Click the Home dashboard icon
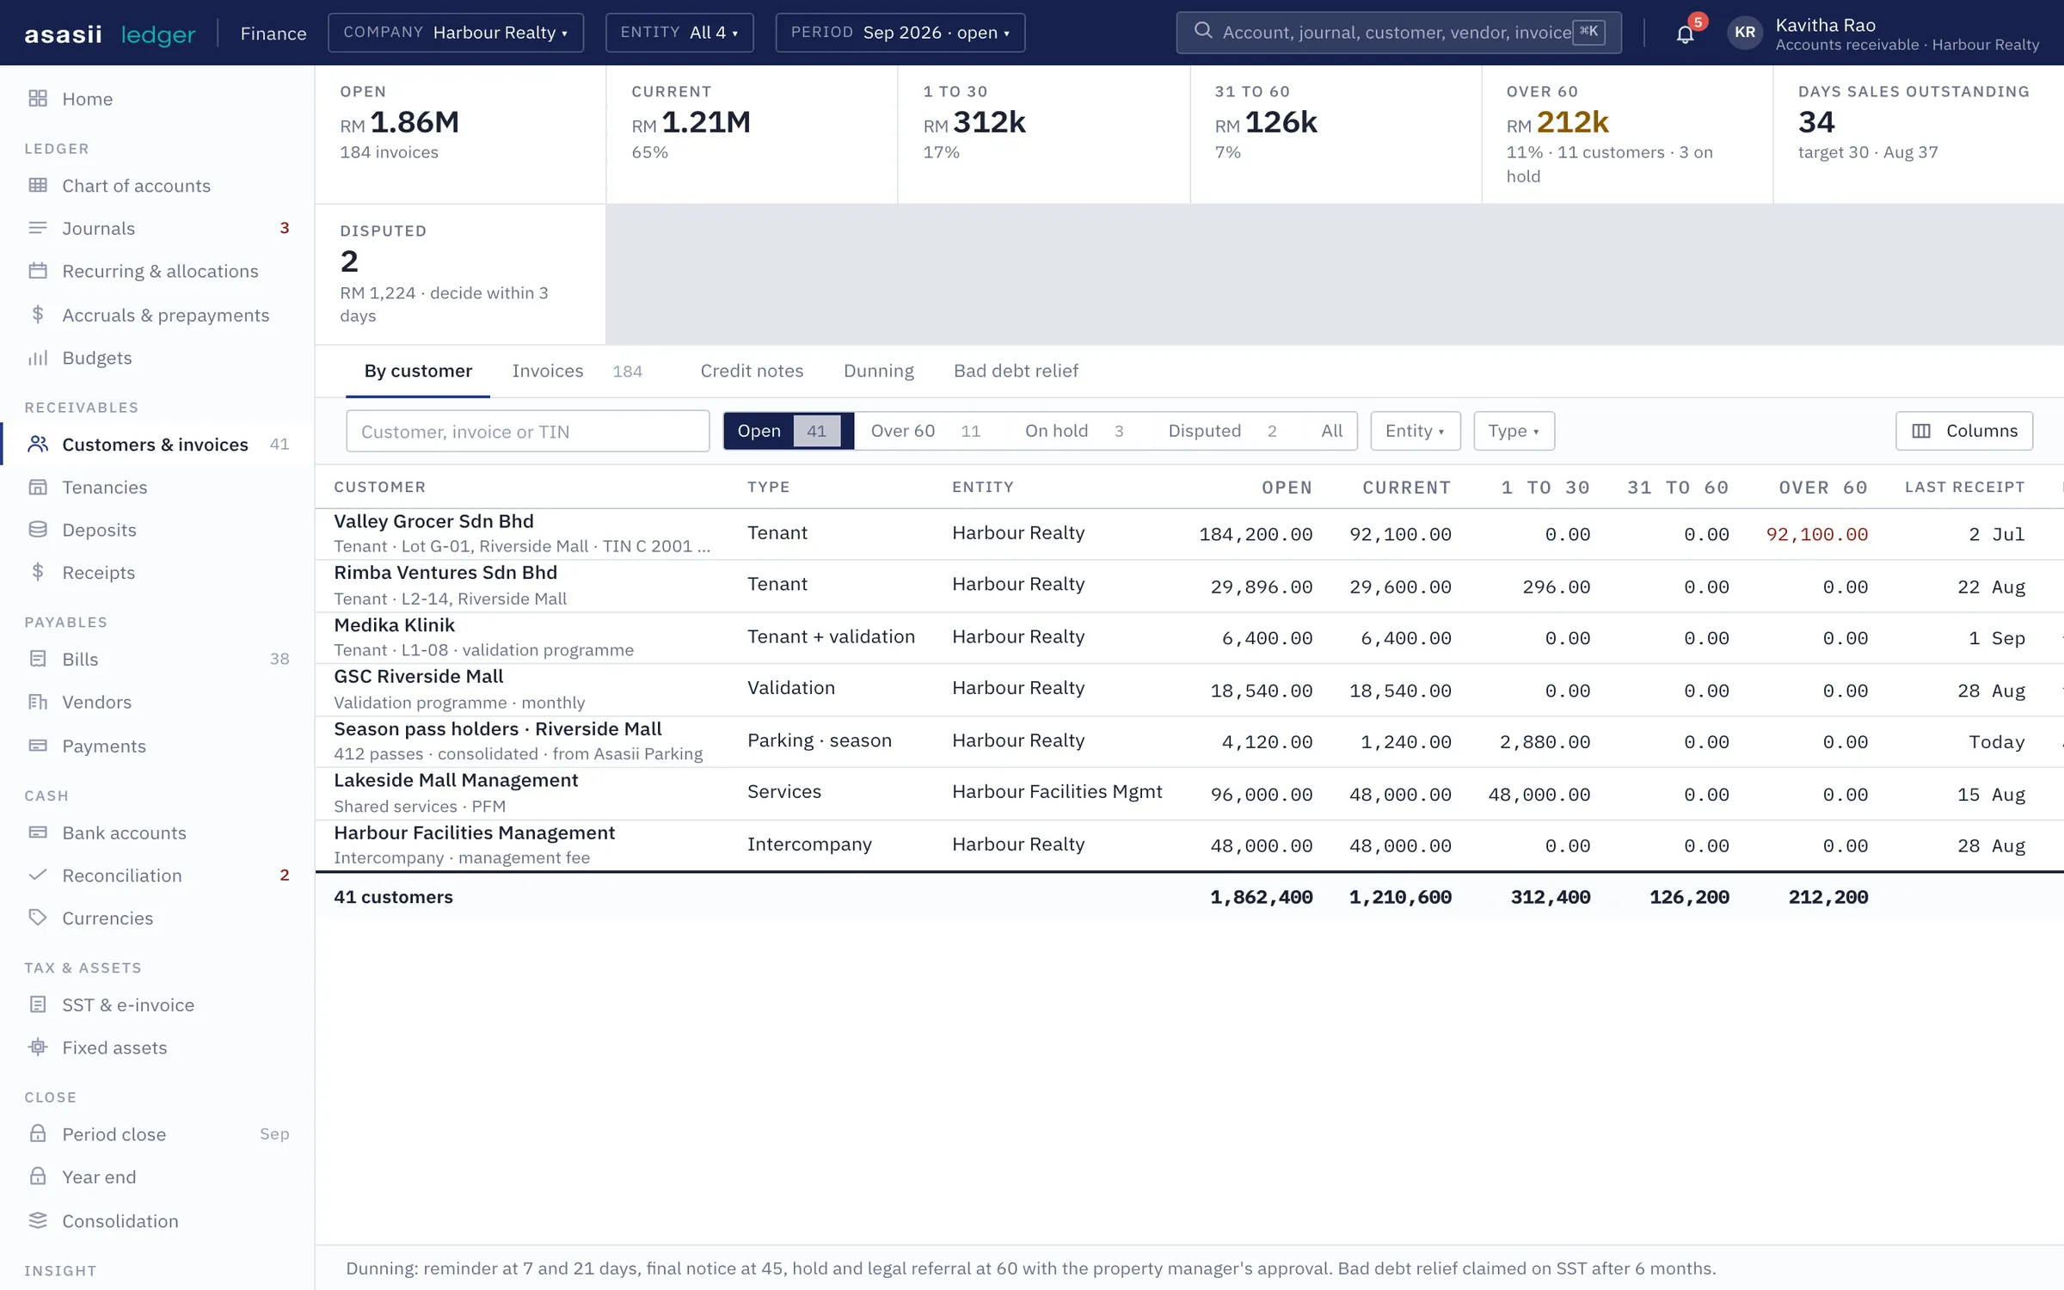Screen dimensions: 2064x1290 coord(38,98)
